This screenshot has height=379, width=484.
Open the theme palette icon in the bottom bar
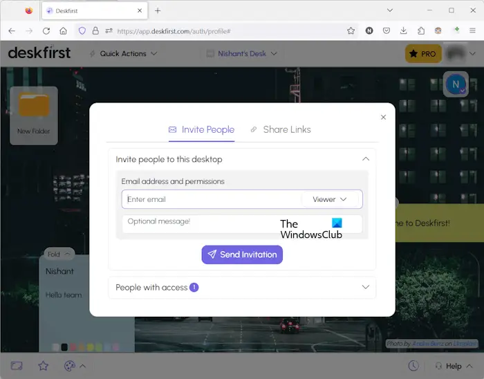(x=69, y=366)
